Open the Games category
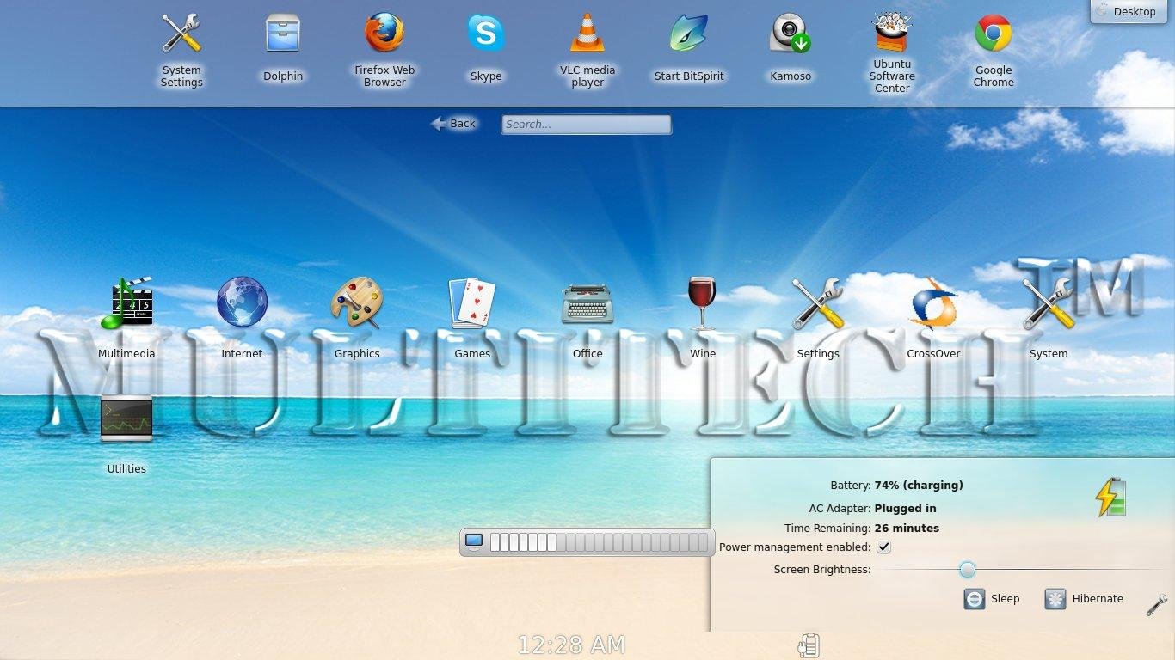Viewport: 1175px width, 660px height. pos(472,317)
